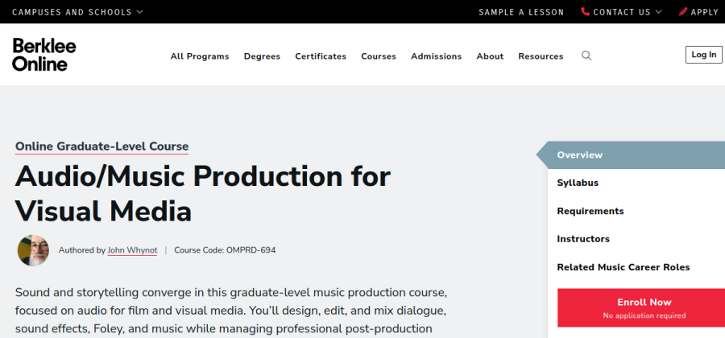Click the red Enroll Now button

coord(641,308)
